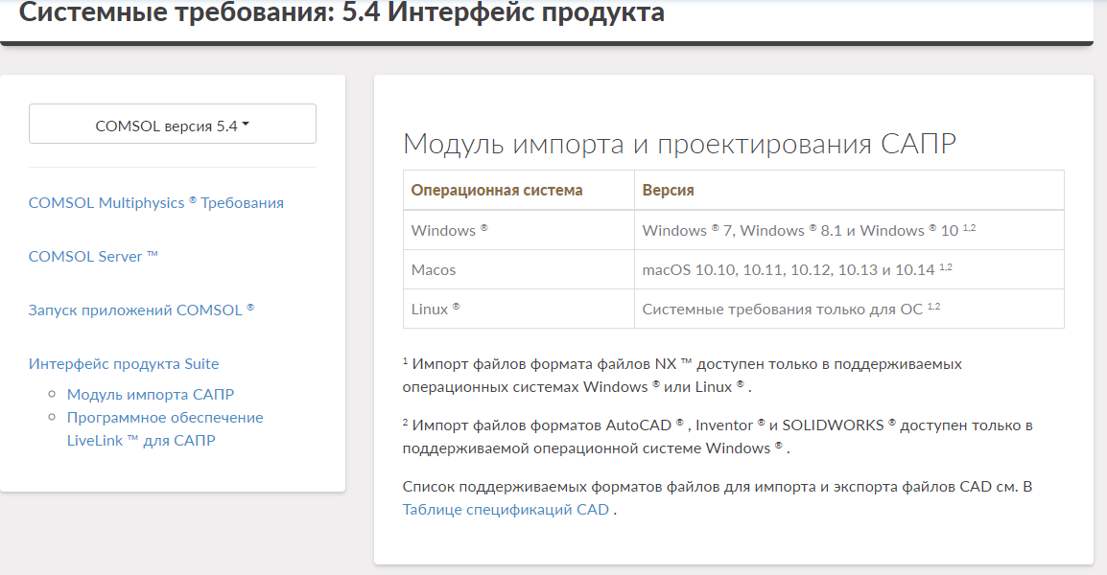Screen dimensions: 1107x575
Task: Click the sentence Список поддерживаемых форматов файлов
Action: click(x=718, y=497)
